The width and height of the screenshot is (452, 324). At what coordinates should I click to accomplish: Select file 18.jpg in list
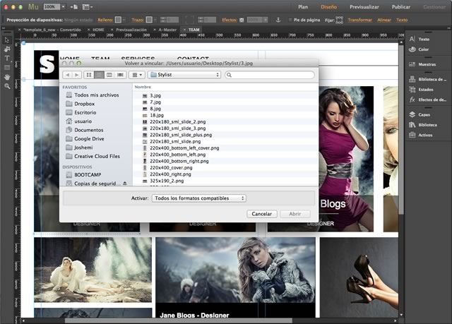(x=226, y=115)
